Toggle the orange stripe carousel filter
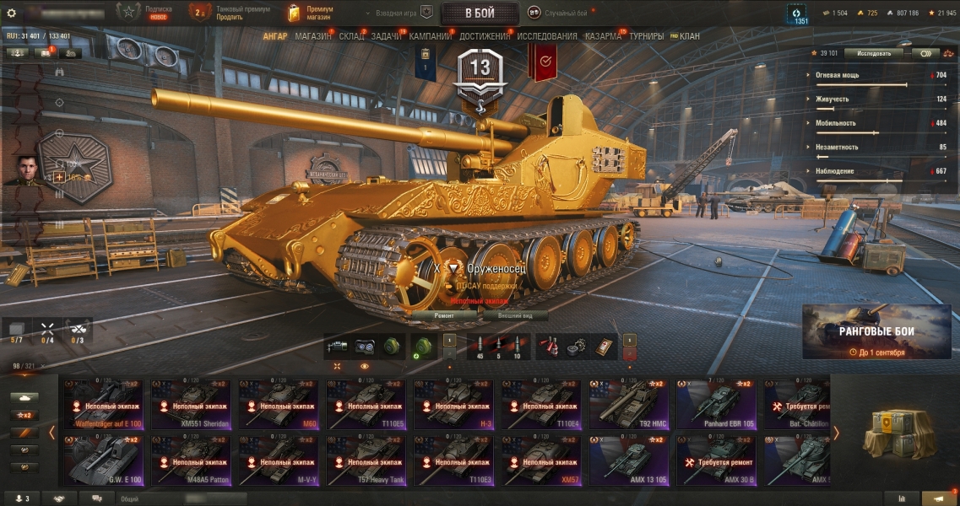 coord(24,432)
